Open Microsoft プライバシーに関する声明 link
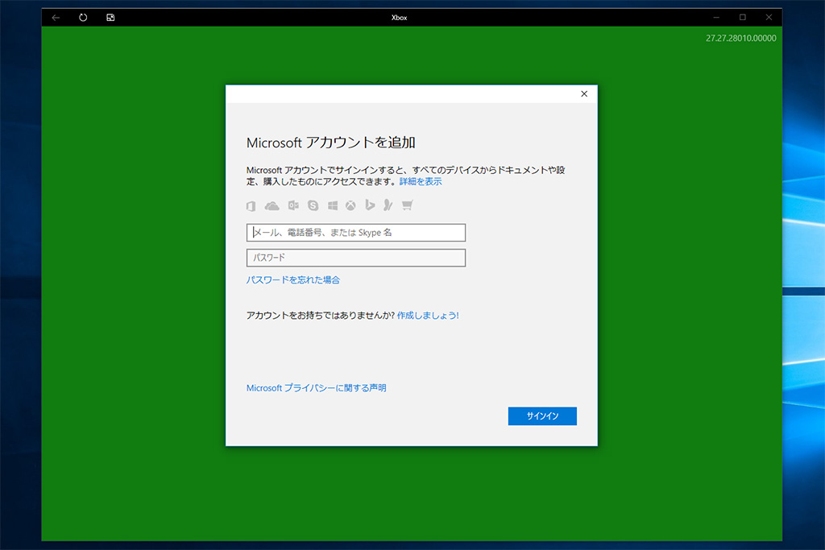 (316, 387)
